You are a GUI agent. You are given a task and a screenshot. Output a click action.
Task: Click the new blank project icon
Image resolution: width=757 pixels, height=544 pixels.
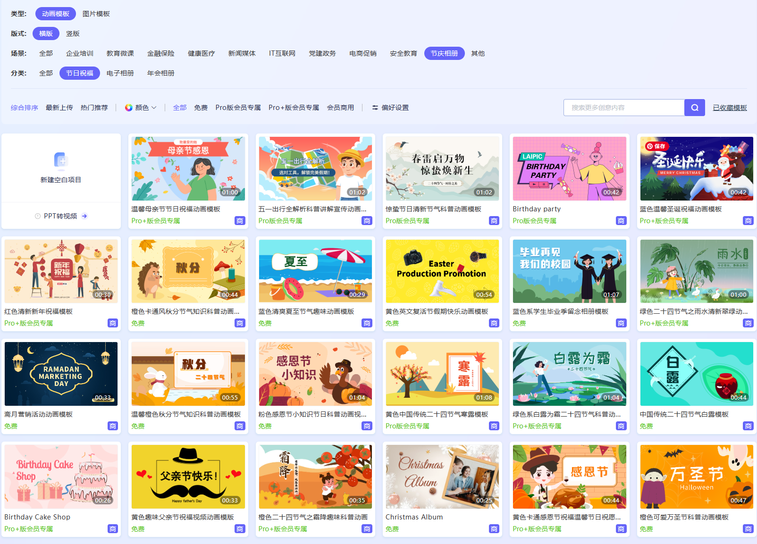click(61, 161)
